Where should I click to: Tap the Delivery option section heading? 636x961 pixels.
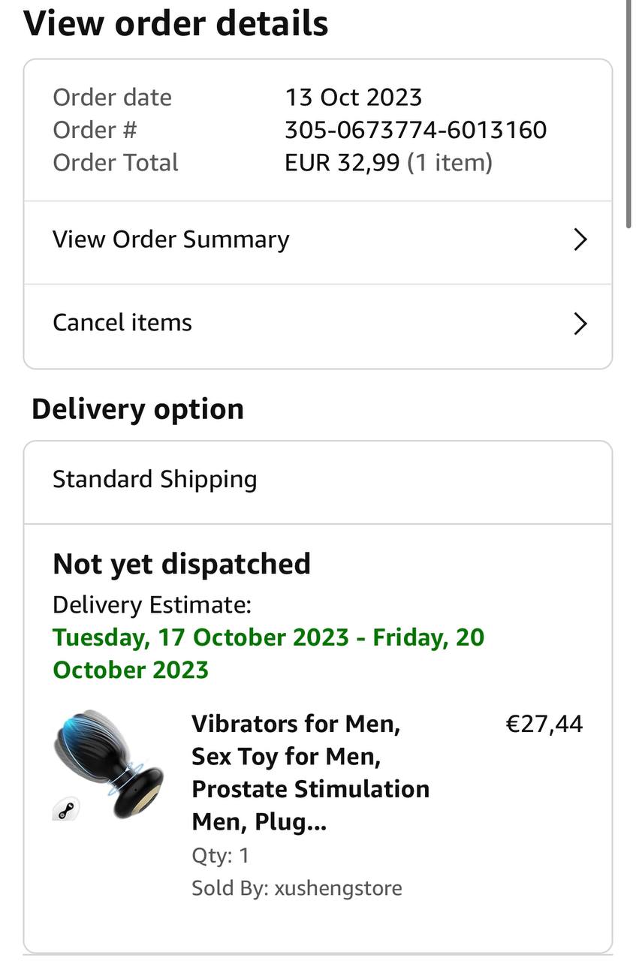(x=137, y=410)
